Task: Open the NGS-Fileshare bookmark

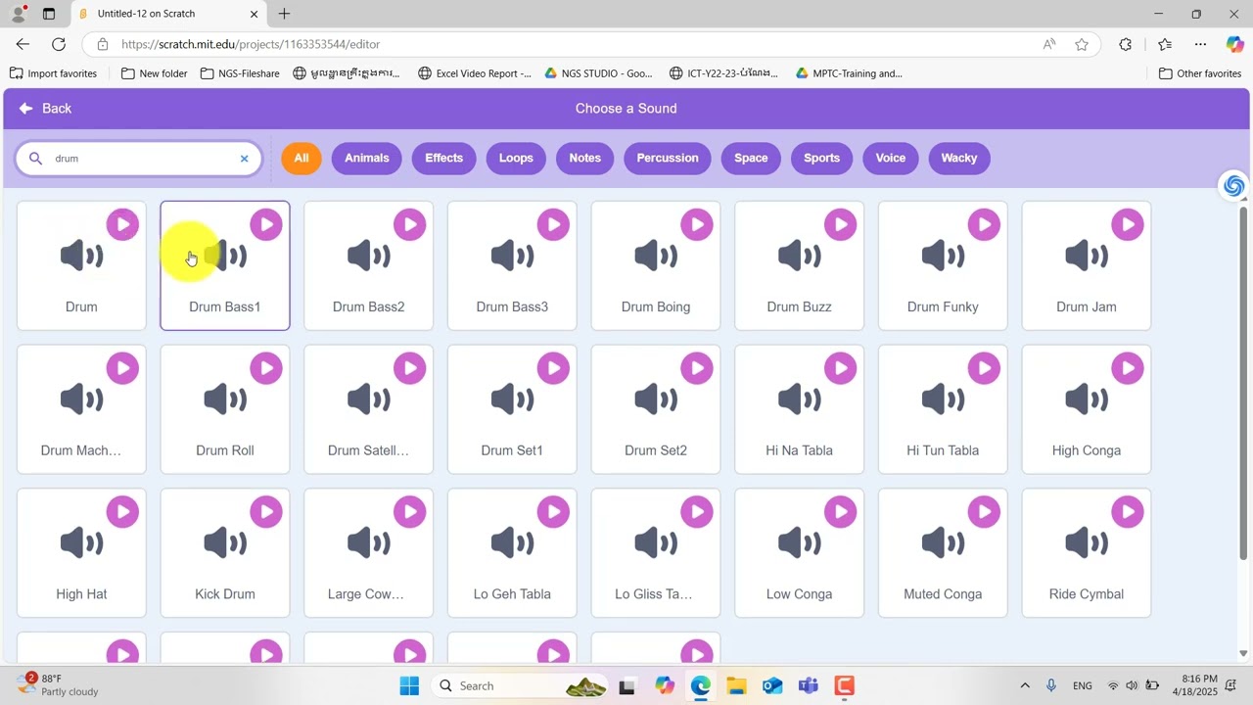Action: pos(240,73)
